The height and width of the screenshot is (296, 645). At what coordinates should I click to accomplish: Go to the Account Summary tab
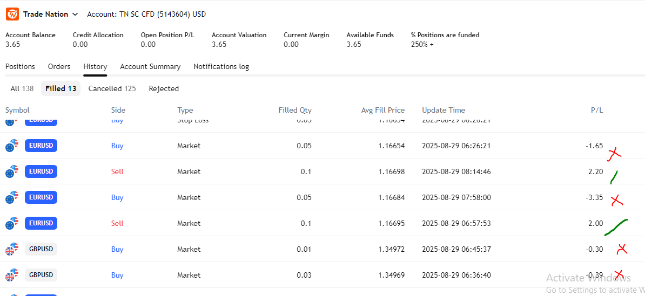point(150,66)
